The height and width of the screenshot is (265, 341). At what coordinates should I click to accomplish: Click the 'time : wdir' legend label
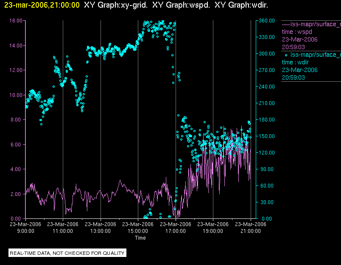click(295, 62)
